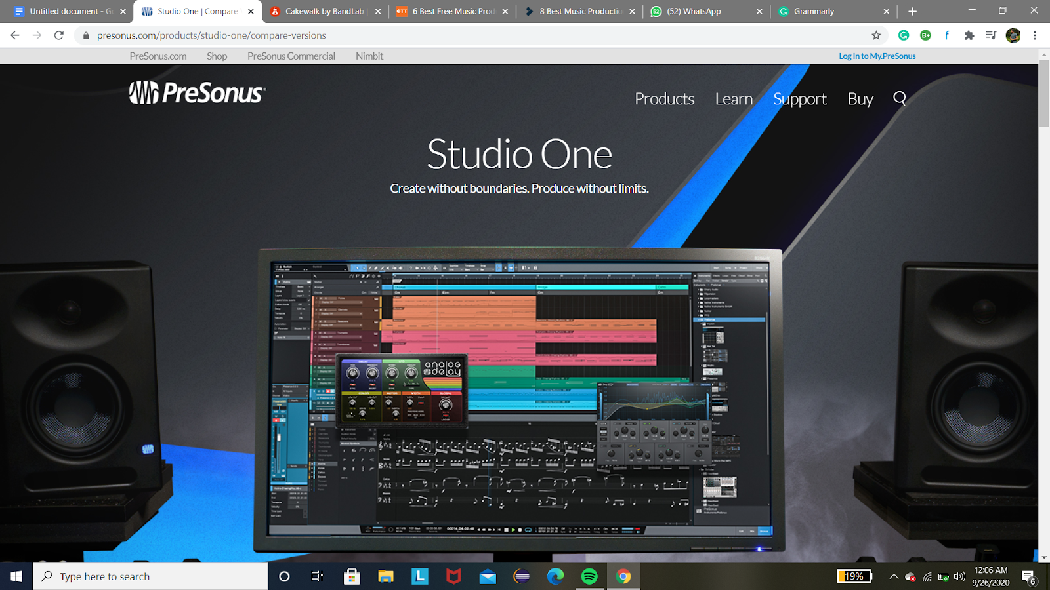Open the green Grammarly extension icon

point(904,35)
